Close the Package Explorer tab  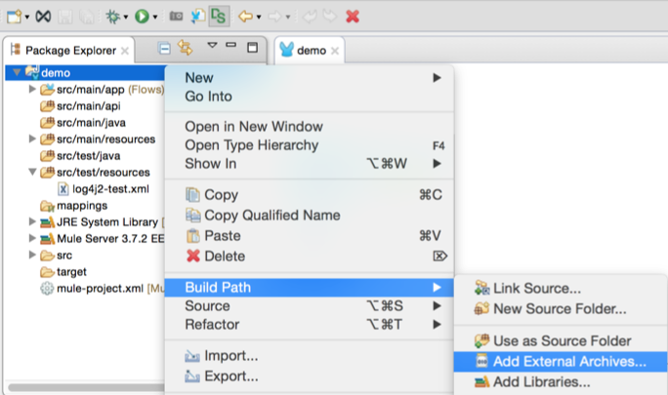coord(125,50)
